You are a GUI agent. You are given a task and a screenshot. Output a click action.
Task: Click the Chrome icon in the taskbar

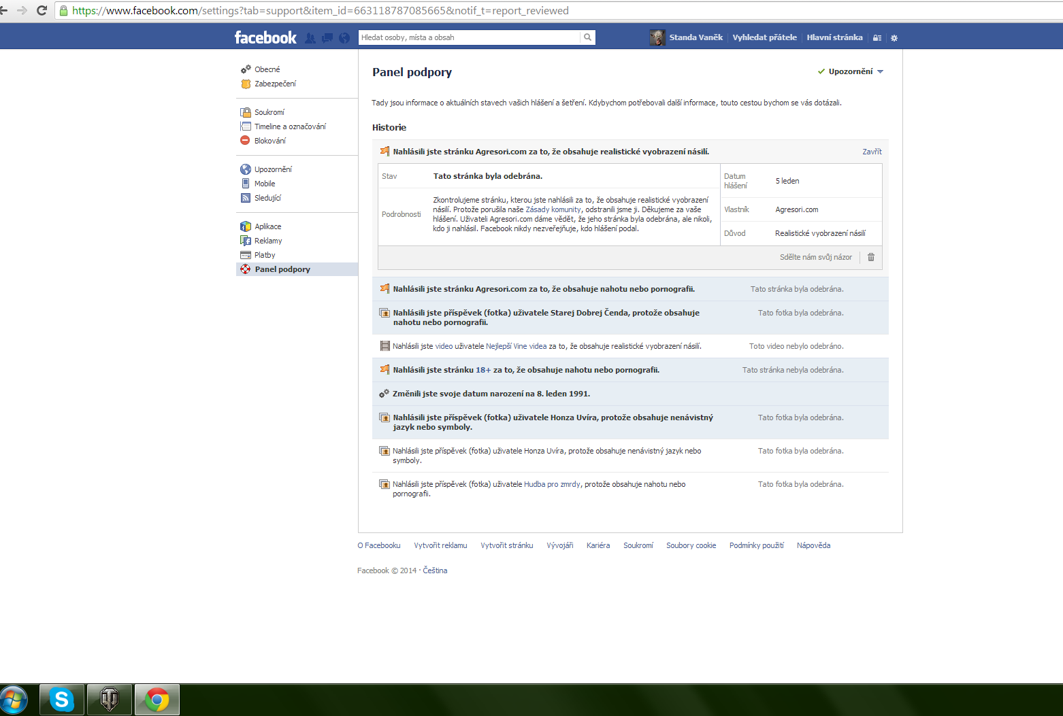157,700
